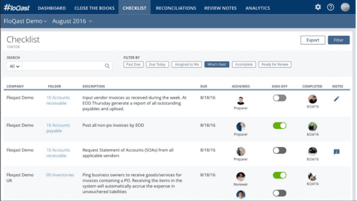Open the settings gear icon
The image size is (357, 201).
pyautogui.click(x=318, y=7)
